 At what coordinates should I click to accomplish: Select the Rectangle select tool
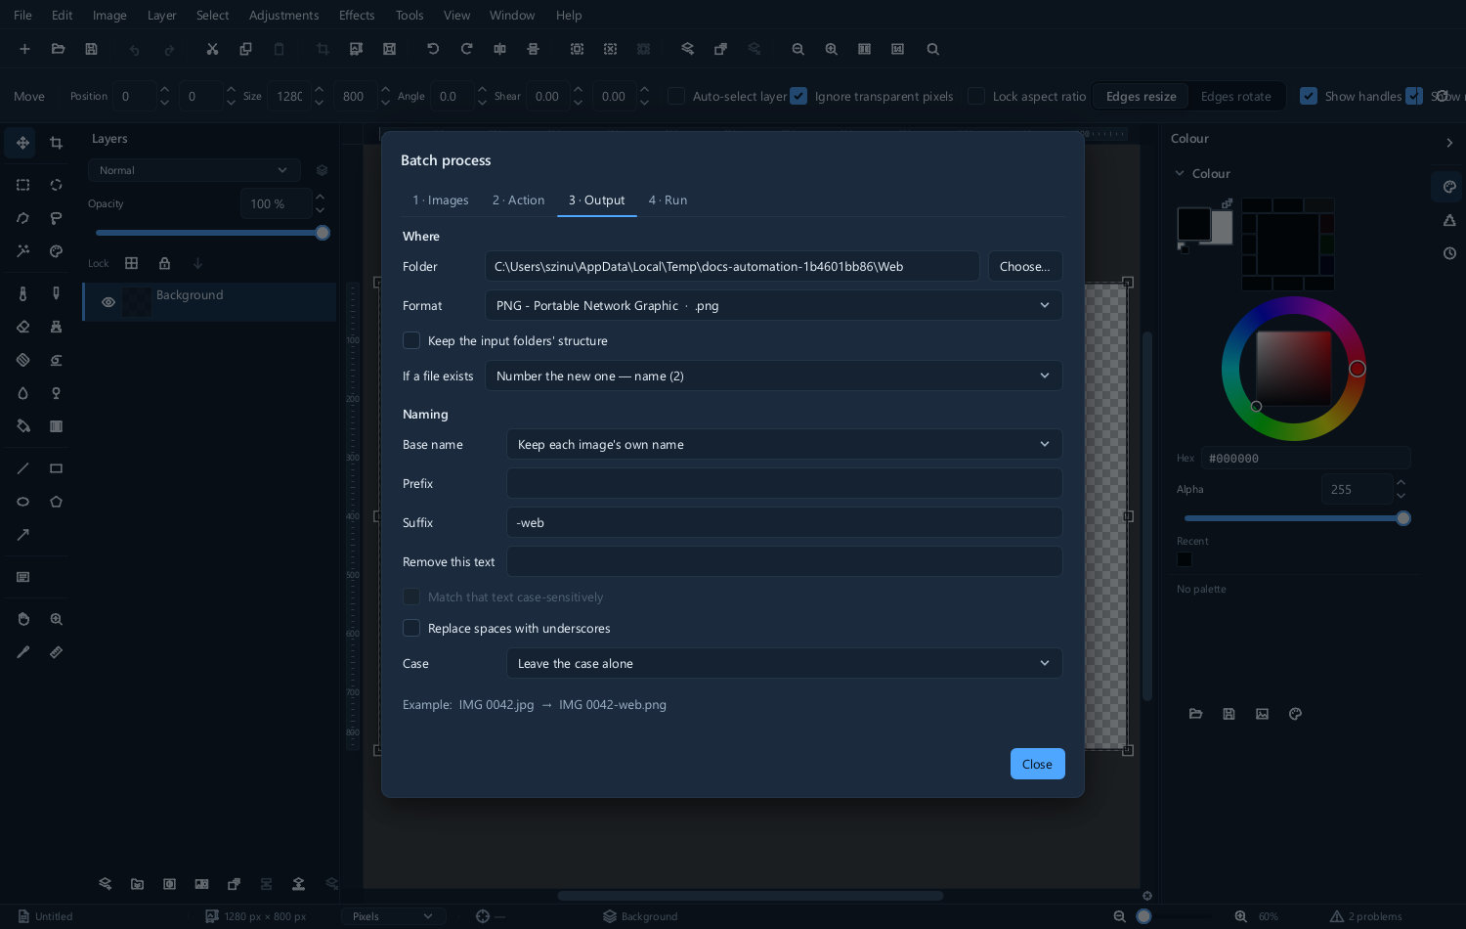coord(22,185)
